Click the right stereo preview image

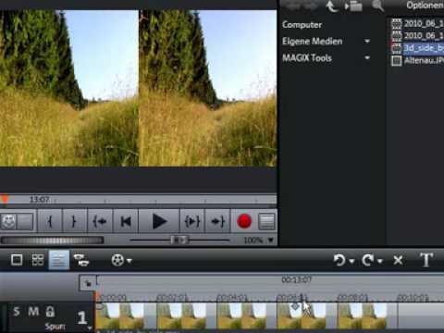208,88
